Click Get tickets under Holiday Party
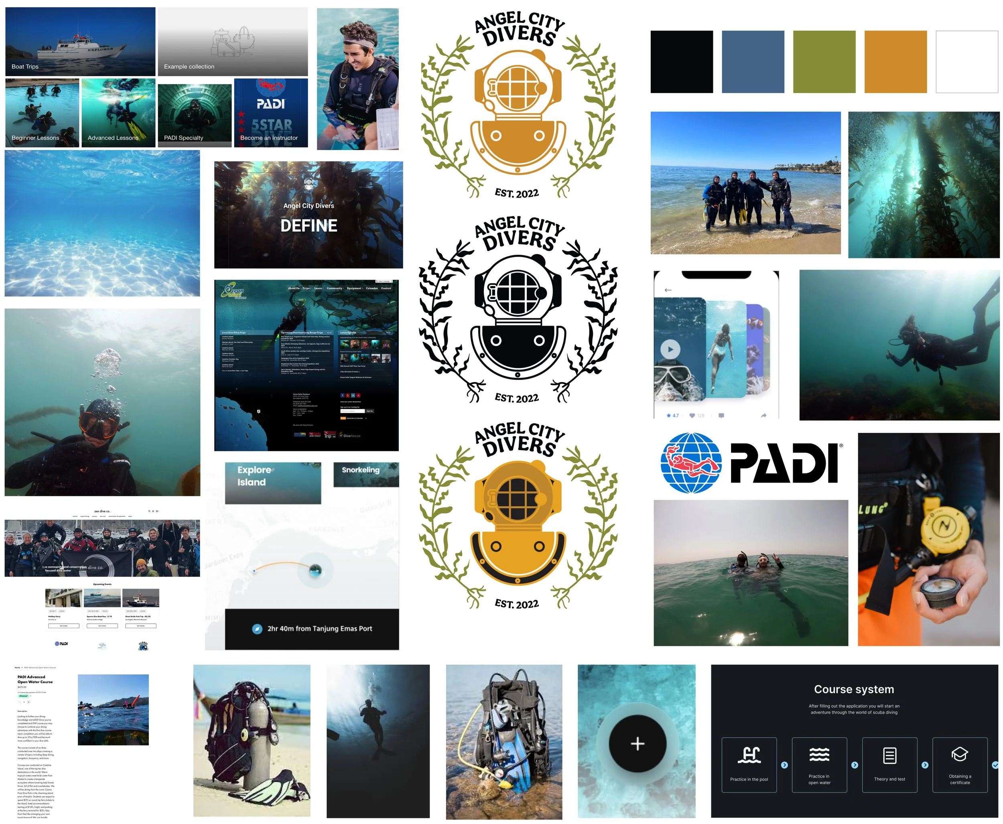This screenshot has height=824, width=1003. pos(64,625)
